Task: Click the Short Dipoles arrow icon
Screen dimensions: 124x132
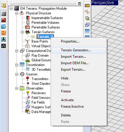Action: (28, 84)
